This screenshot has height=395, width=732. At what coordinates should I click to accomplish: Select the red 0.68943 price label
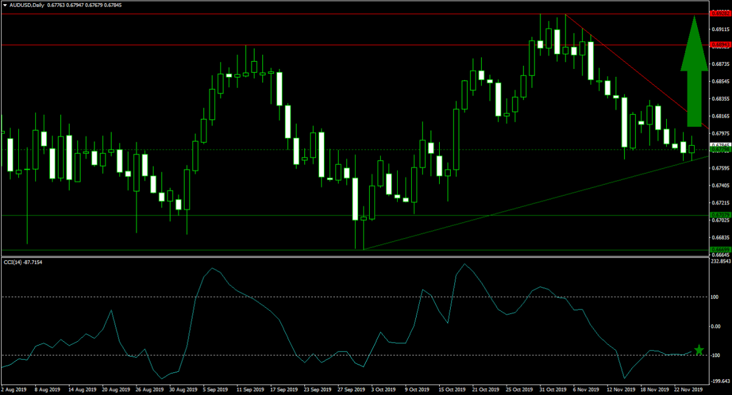click(x=720, y=45)
